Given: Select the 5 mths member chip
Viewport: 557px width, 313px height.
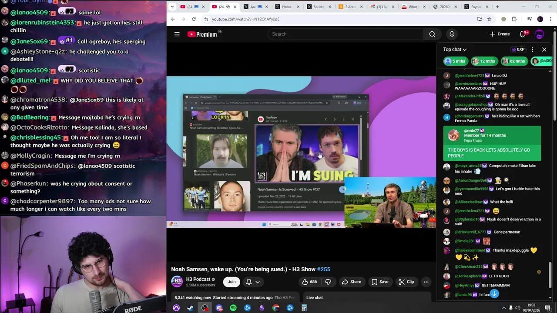Looking at the screenshot, I should [455, 61].
